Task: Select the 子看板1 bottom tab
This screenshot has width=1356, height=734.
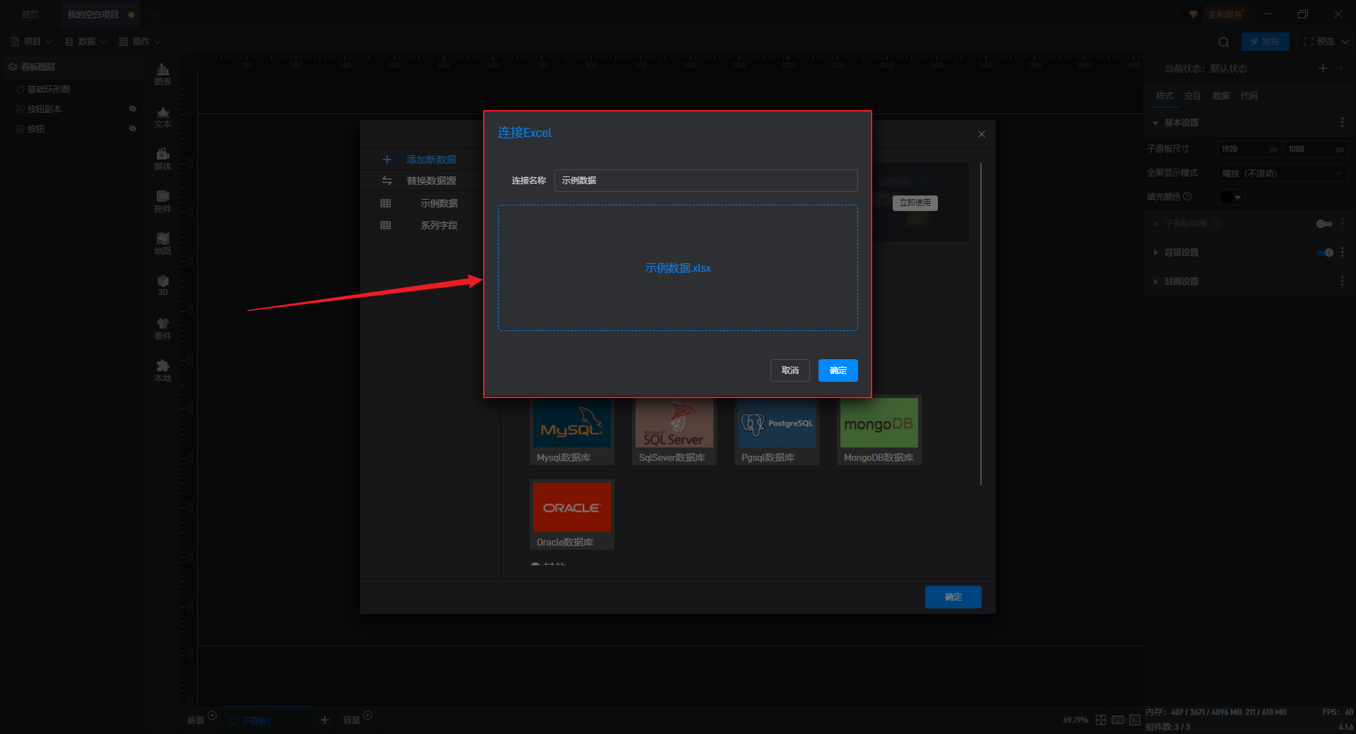Action: pos(268,720)
